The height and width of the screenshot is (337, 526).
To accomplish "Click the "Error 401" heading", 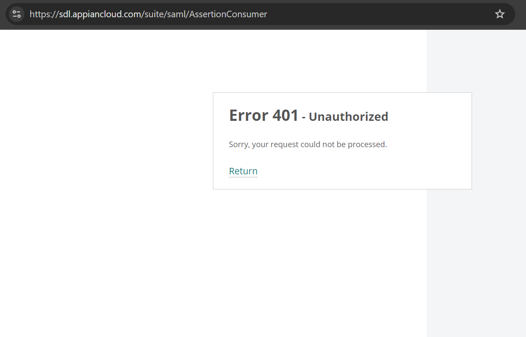I will [x=263, y=116].
